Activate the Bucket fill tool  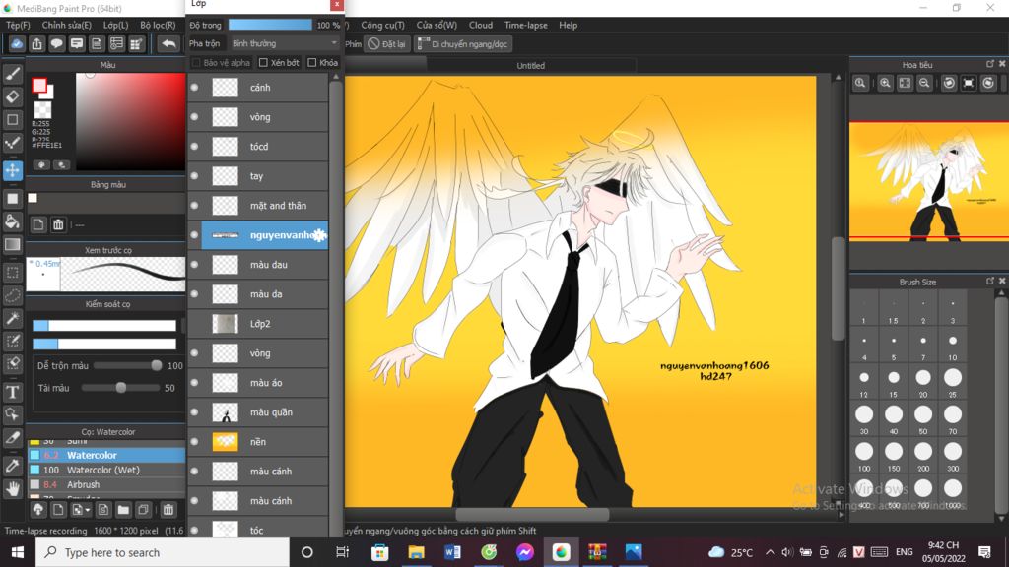pyautogui.click(x=12, y=221)
